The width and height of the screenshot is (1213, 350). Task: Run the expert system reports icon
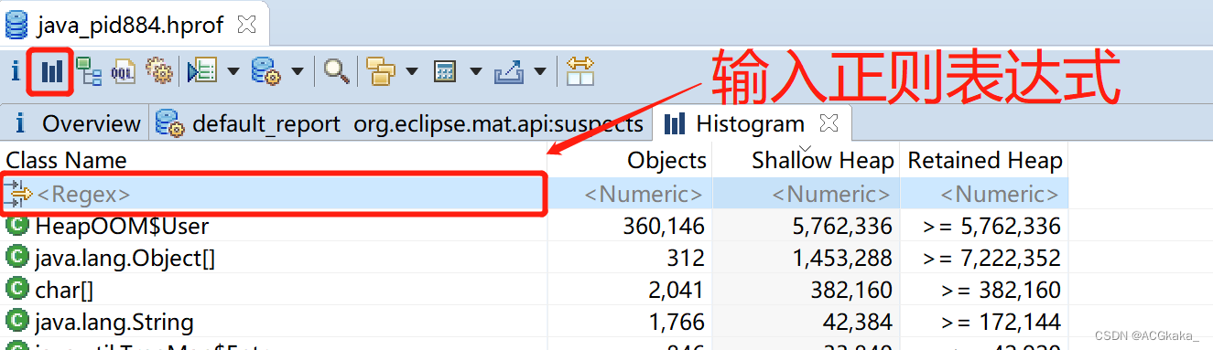[201, 70]
